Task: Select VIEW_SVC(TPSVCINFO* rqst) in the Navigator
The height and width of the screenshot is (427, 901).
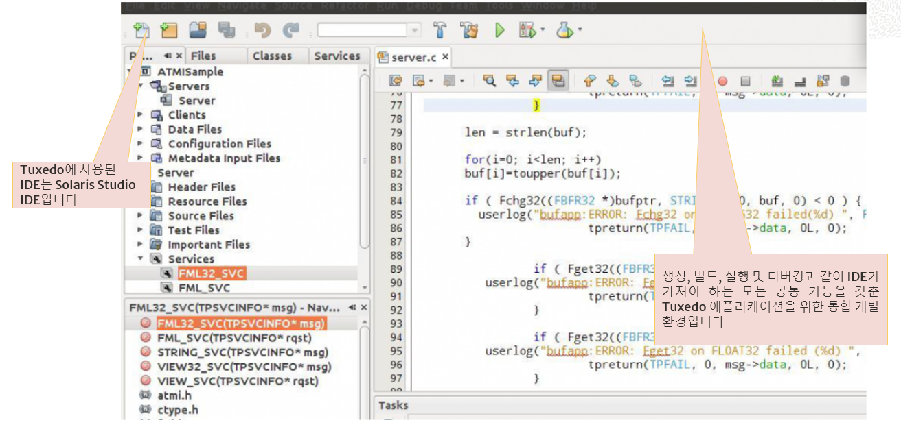Action: tap(238, 380)
